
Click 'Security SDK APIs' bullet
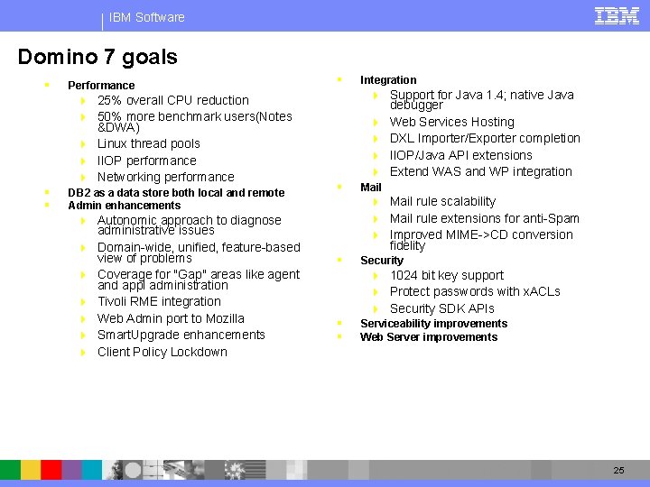click(441, 309)
